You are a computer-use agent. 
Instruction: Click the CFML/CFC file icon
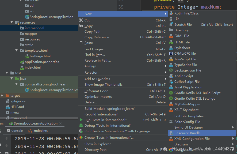(171, 53)
